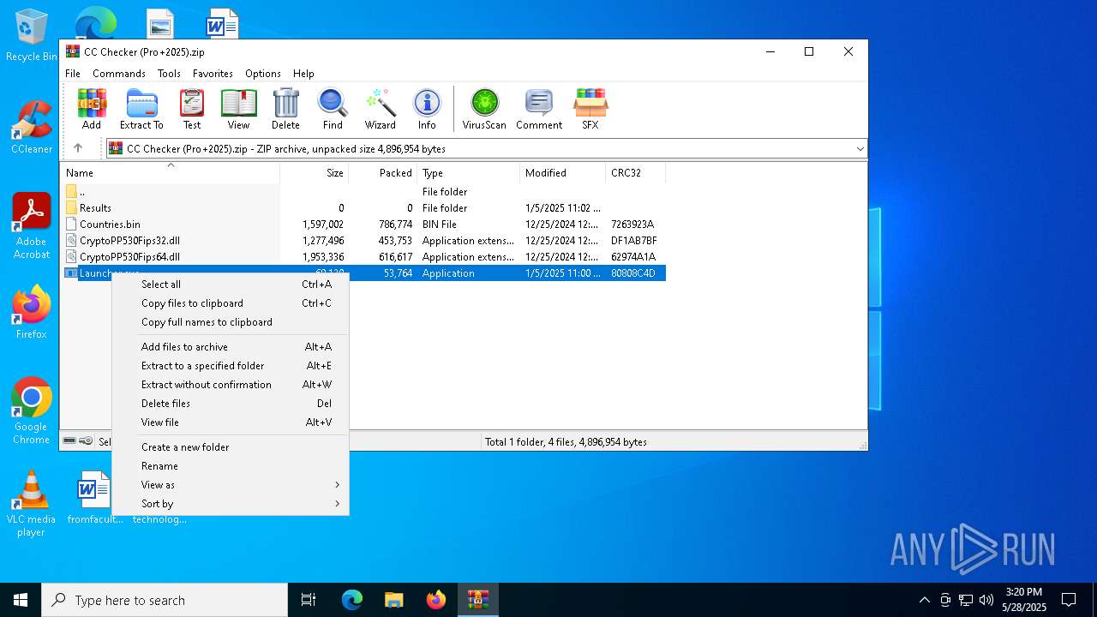
Task: Choose Create a new folder
Action: pos(231,447)
